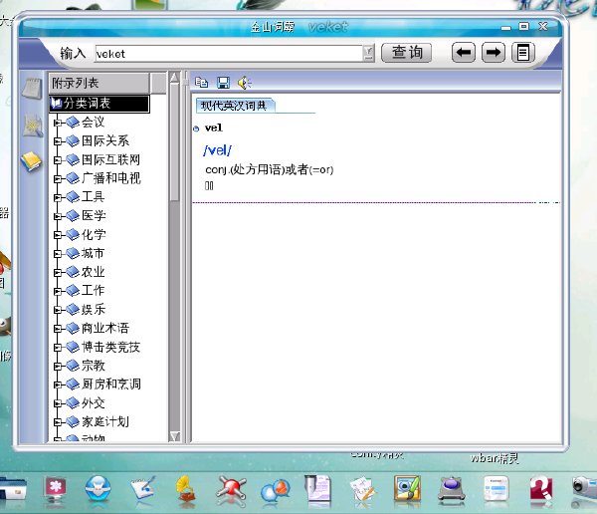Expand the 国际关系 tree node
The width and height of the screenshot is (597, 514).
[x=58, y=141]
